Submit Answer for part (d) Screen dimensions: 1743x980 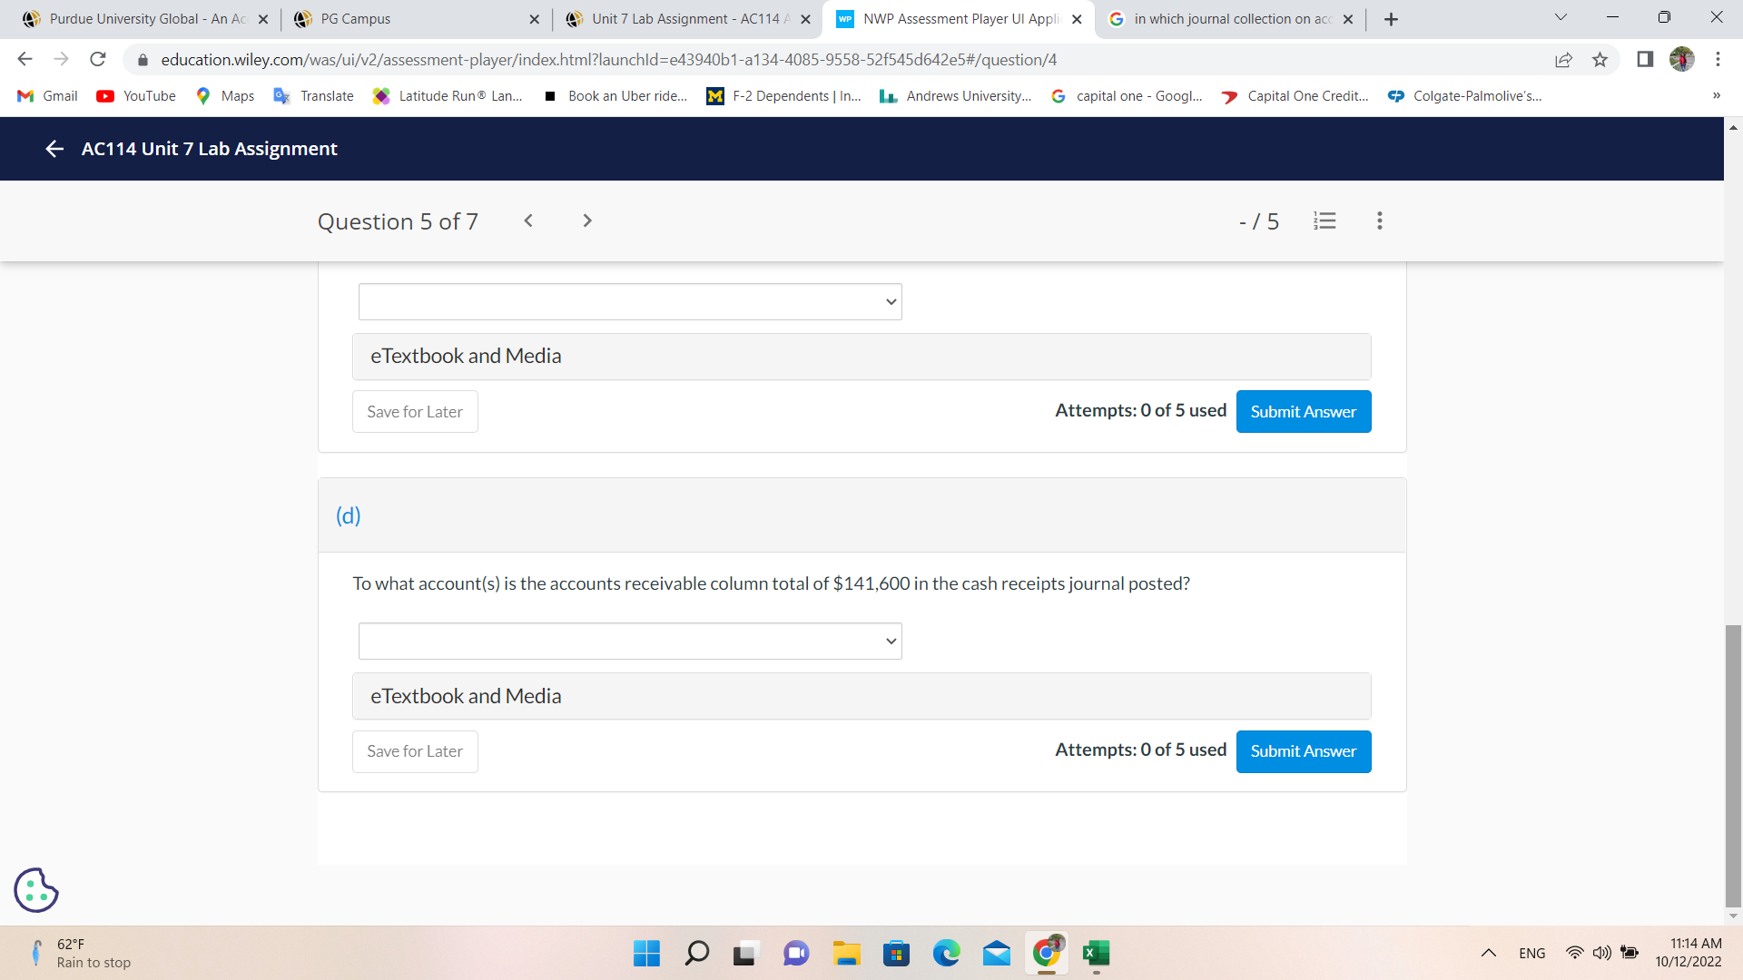[1303, 751]
